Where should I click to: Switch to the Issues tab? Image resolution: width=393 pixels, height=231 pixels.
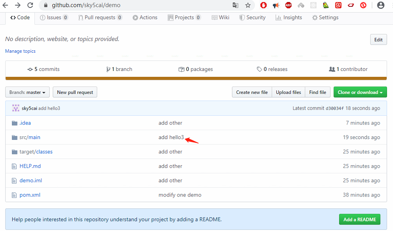point(54,17)
